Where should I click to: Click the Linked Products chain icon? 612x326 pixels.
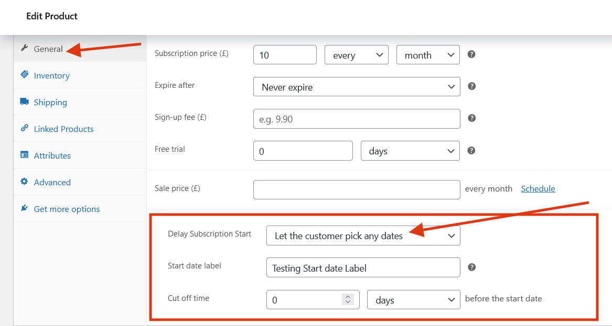(24, 129)
